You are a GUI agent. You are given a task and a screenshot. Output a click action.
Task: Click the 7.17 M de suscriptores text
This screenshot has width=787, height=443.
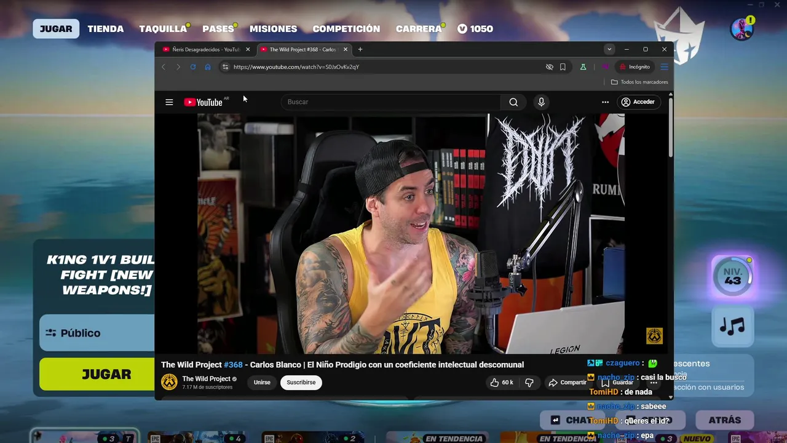click(x=207, y=387)
